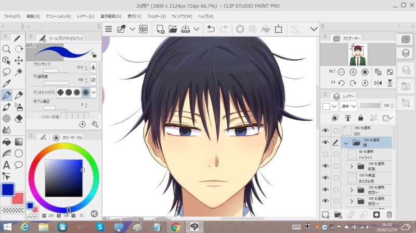Click the main color blue swatch

tap(8, 189)
